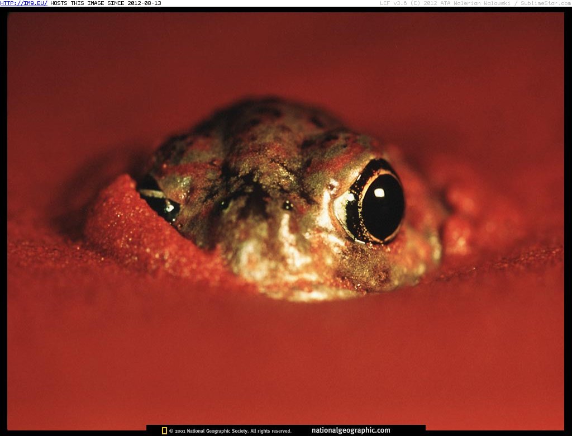Open the HTTP://IM9.EU/ link

[23, 3]
